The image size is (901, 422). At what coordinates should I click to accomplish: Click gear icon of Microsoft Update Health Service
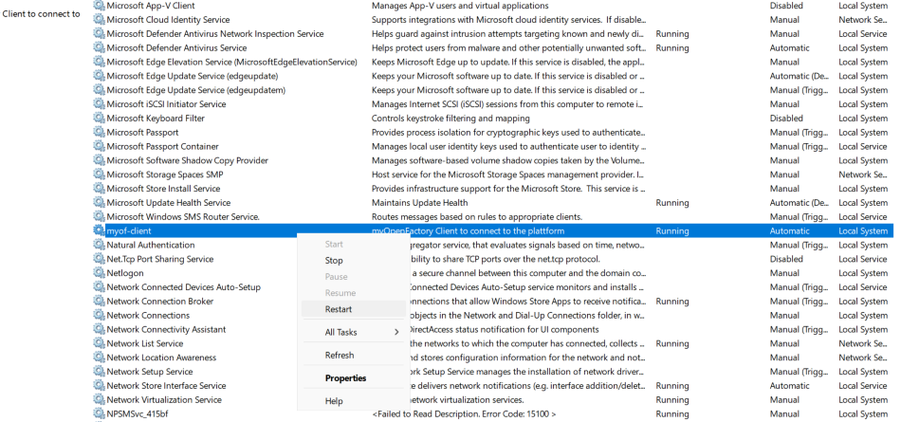click(x=100, y=203)
